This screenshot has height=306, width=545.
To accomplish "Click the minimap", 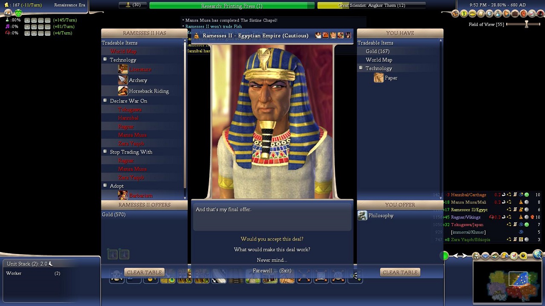I will (x=508, y=282).
